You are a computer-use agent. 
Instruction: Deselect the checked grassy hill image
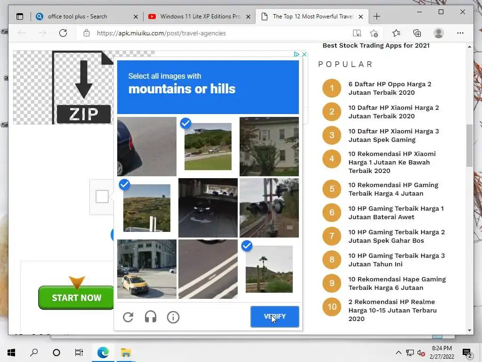click(x=147, y=208)
